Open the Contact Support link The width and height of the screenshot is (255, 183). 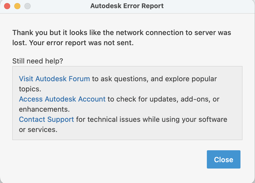point(46,119)
